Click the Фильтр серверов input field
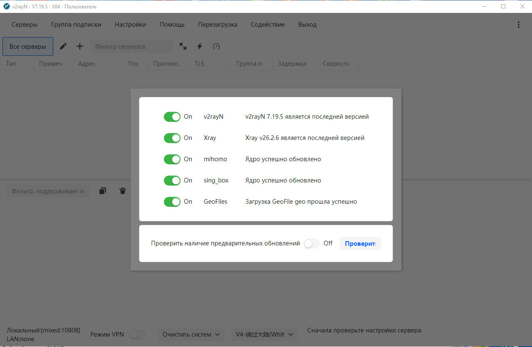This screenshot has height=347, width=532. click(x=131, y=47)
